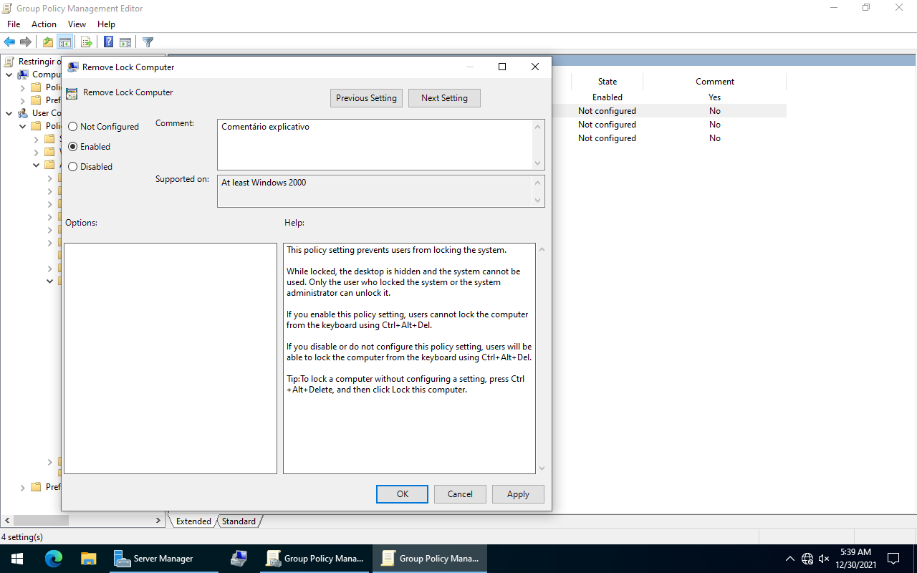The image size is (917, 573).
Task: Click the Forward navigation arrow icon
Action: [26, 42]
